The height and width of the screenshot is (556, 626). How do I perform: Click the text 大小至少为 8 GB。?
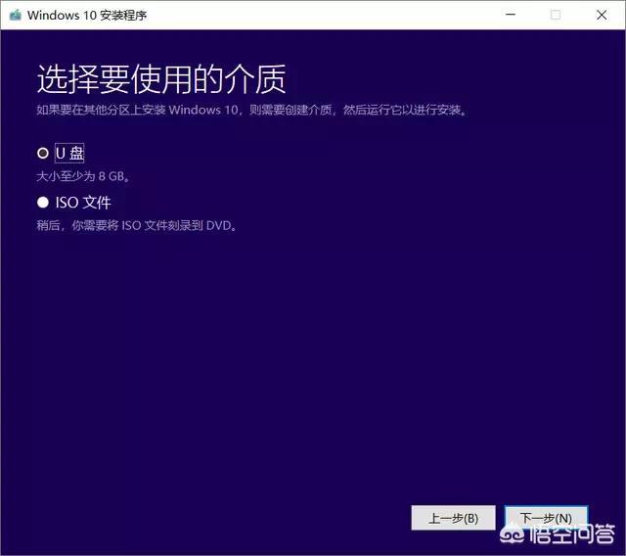[x=83, y=176]
